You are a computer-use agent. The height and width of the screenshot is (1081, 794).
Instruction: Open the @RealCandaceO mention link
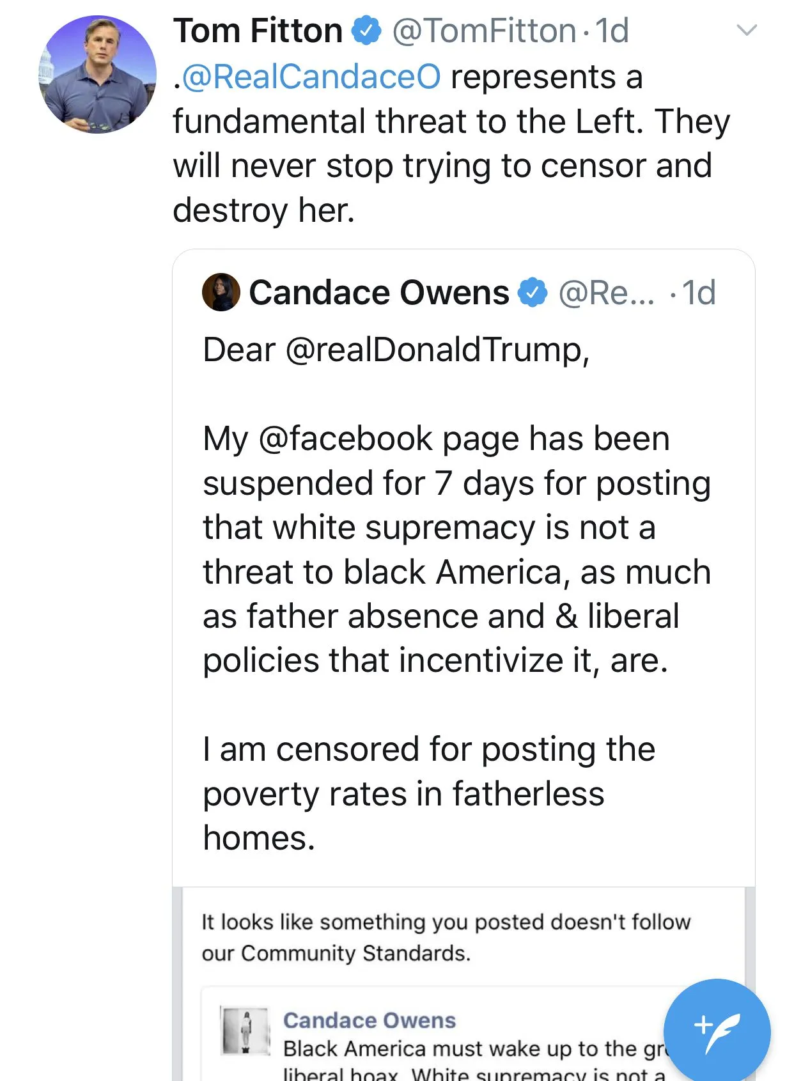click(x=311, y=77)
